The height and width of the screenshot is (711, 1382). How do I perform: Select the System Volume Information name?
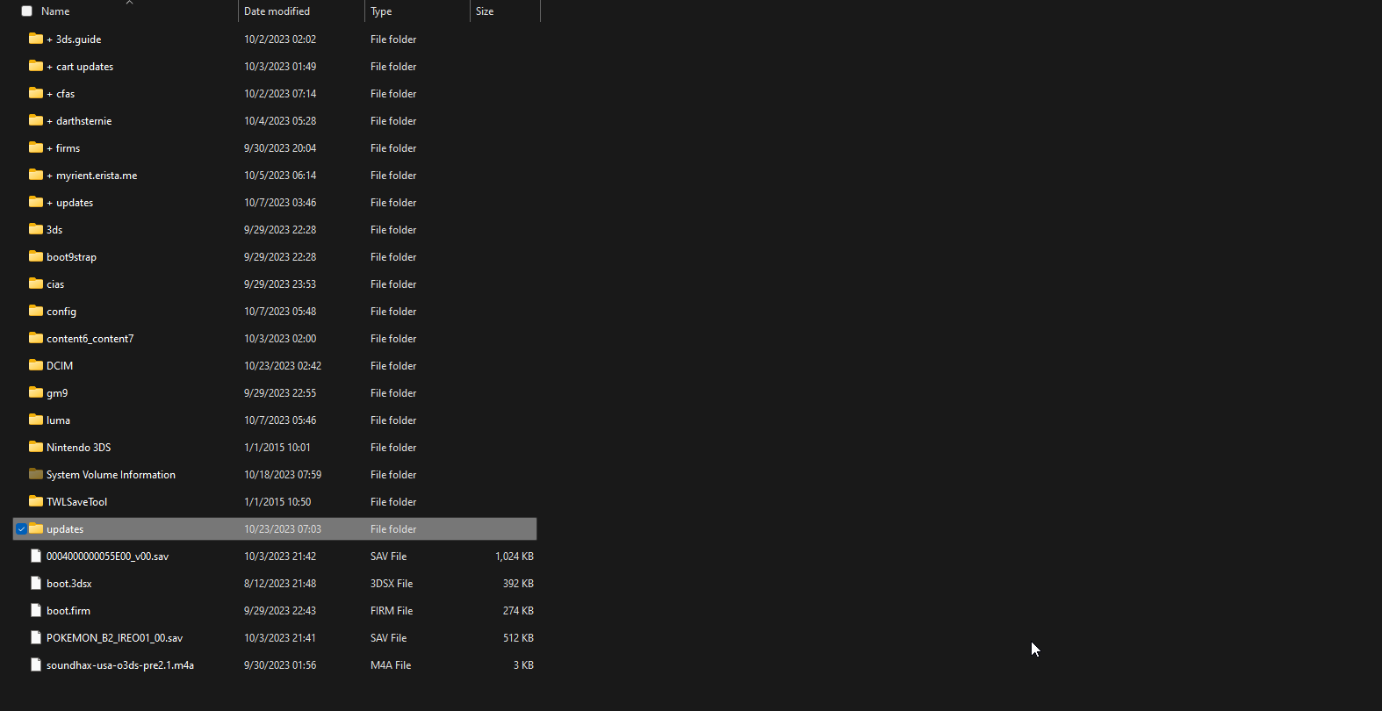tap(111, 475)
